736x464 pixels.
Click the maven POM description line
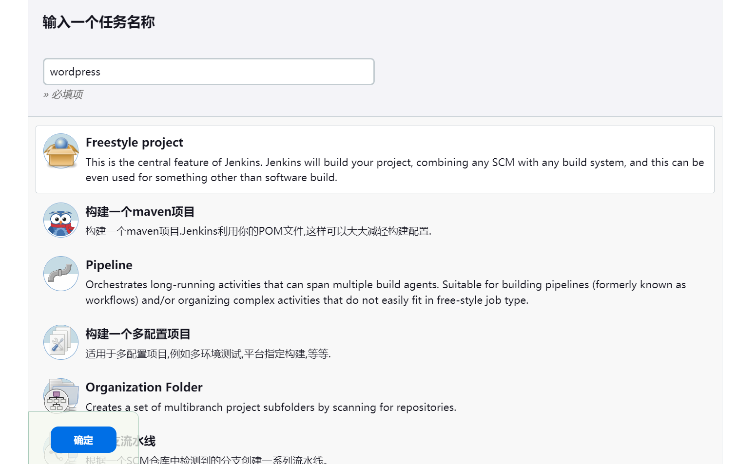point(258,231)
